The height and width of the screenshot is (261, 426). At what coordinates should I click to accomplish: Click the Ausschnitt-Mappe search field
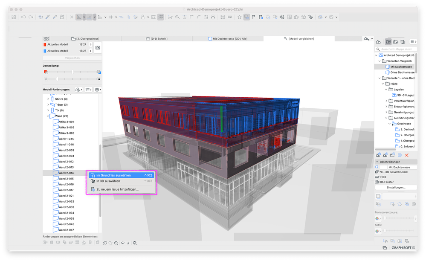[x=396, y=49]
